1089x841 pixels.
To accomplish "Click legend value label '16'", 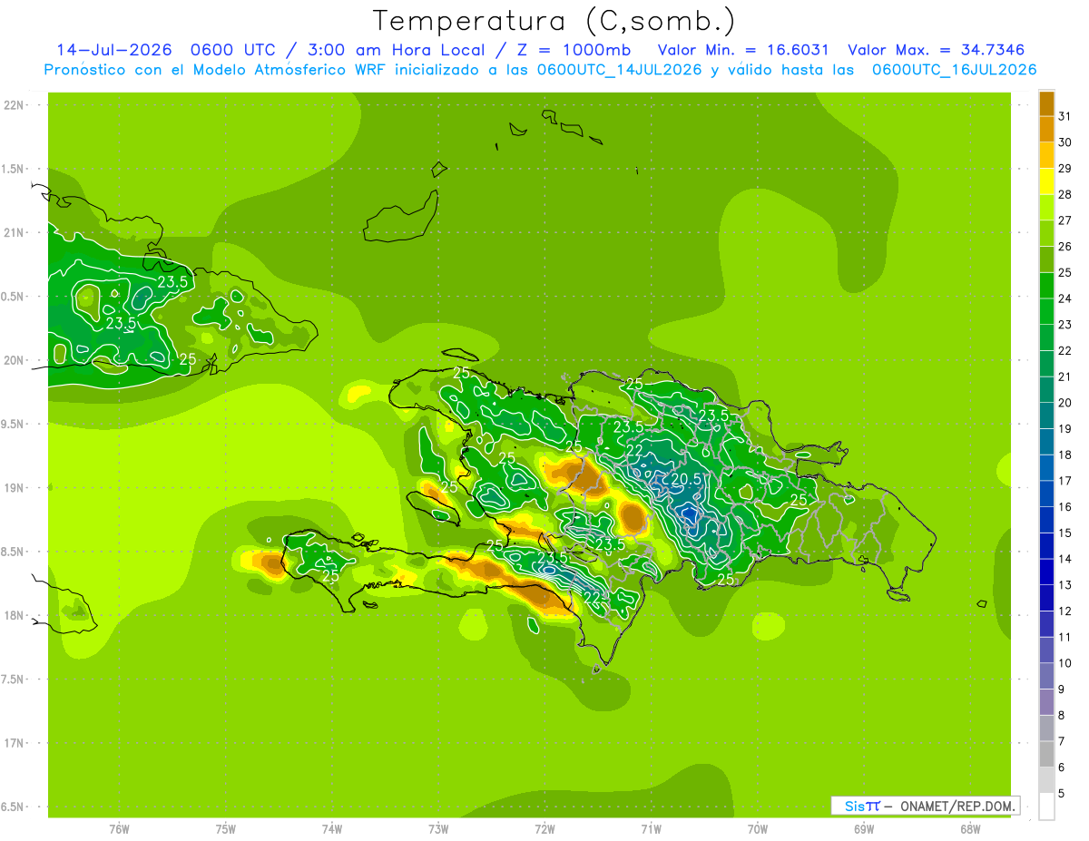I will coord(1065,507).
